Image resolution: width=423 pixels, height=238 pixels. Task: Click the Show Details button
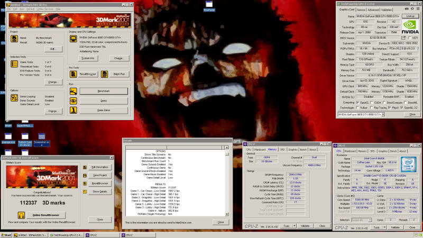(x=100, y=191)
